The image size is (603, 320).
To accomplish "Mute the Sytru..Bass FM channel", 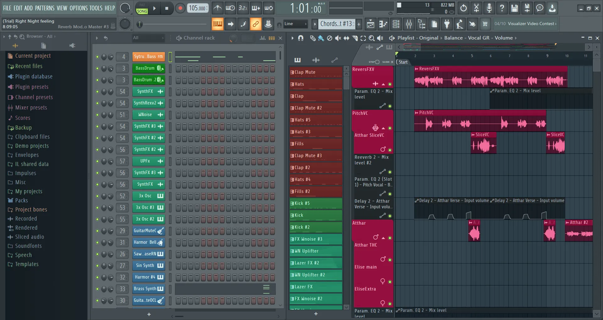I will coord(97,57).
